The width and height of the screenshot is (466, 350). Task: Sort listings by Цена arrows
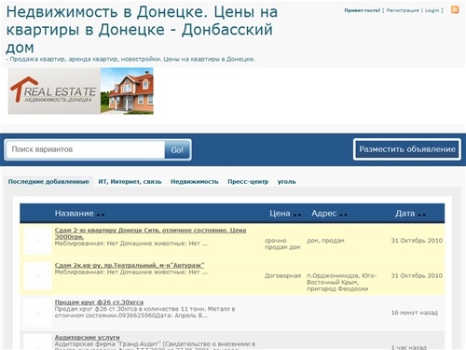point(297,215)
